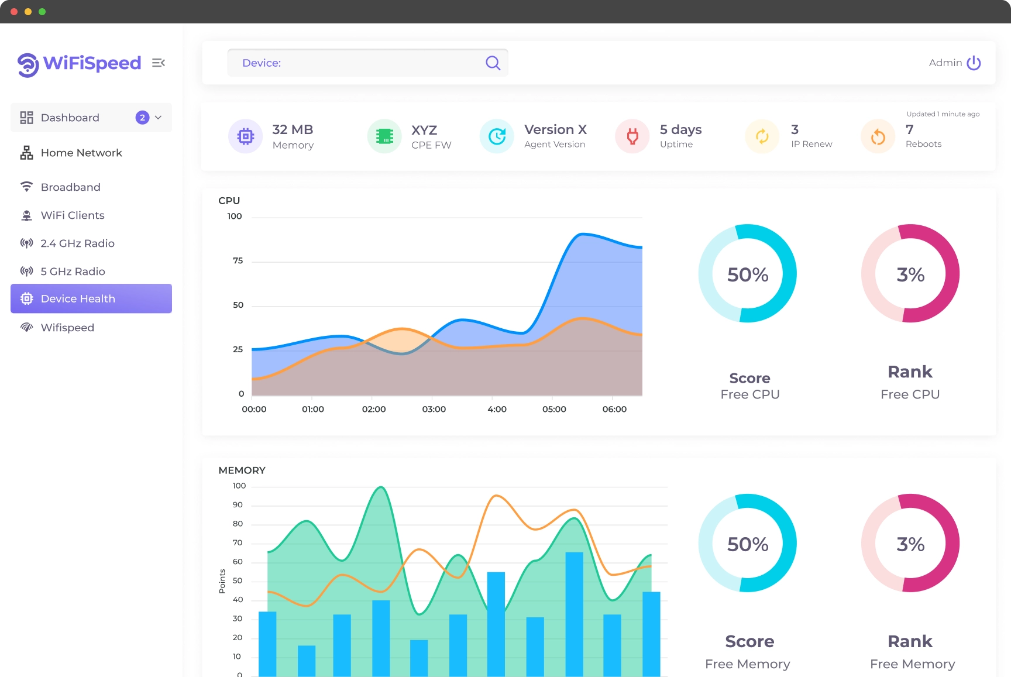Click the 32 MB Memory value
The width and height of the screenshot is (1011, 677).
click(293, 129)
